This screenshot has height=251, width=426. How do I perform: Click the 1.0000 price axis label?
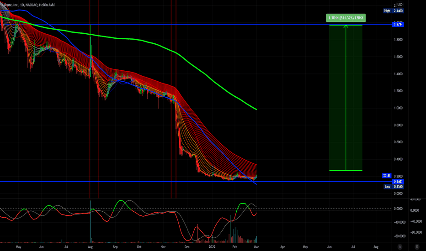[x=398, y=108]
